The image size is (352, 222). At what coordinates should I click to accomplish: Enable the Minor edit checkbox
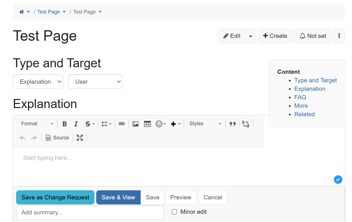coord(174,212)
